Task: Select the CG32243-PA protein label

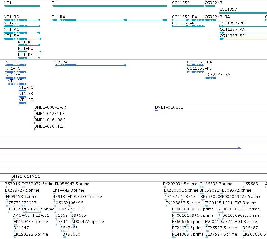Action: (x=218, y=75)
